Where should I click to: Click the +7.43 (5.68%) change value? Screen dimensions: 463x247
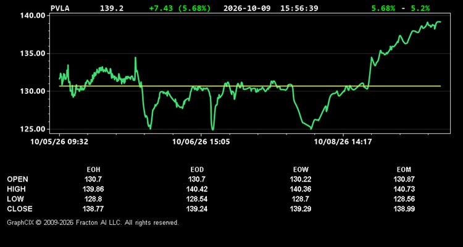tap(180, 8)
